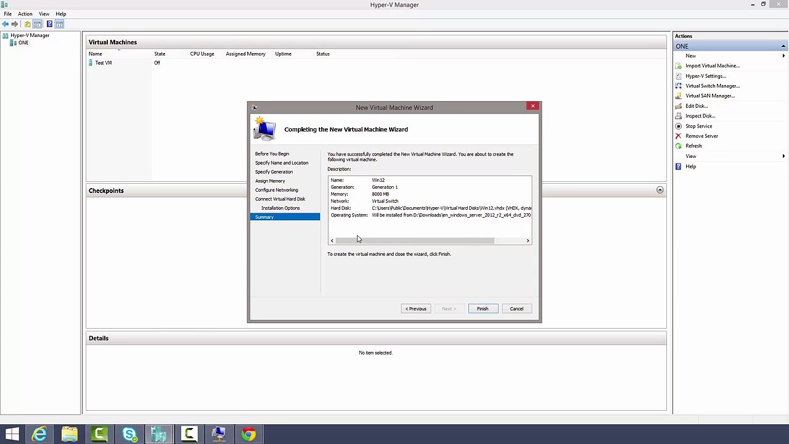This screenshot has height=444, width=789.
Task: Click the Test VM machine icon in the list
Action: click(x=91, y=63)
